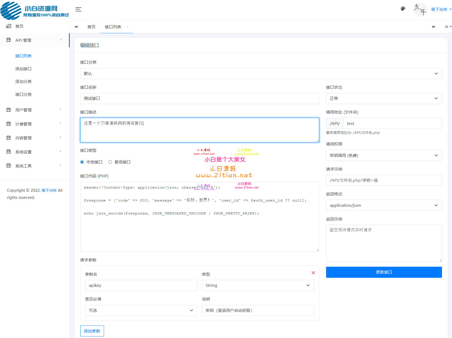
Task: Click the 首页 home icon in sidebar
Action: click(8, 26)
